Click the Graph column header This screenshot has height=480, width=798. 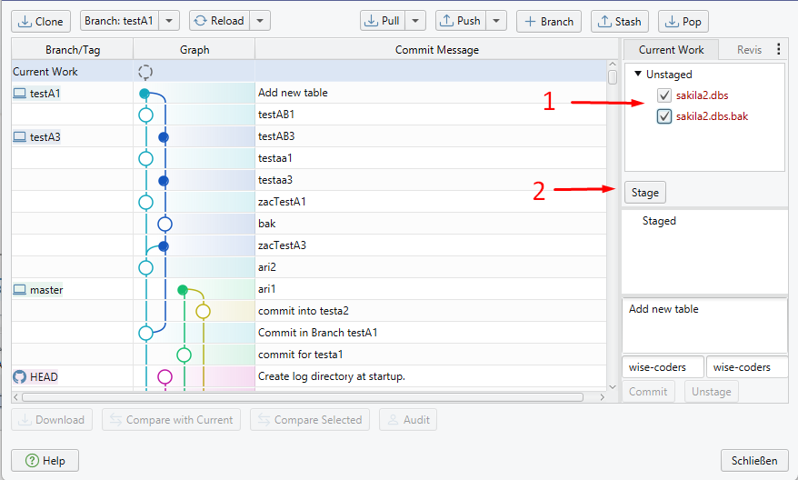tap(195, 50)
